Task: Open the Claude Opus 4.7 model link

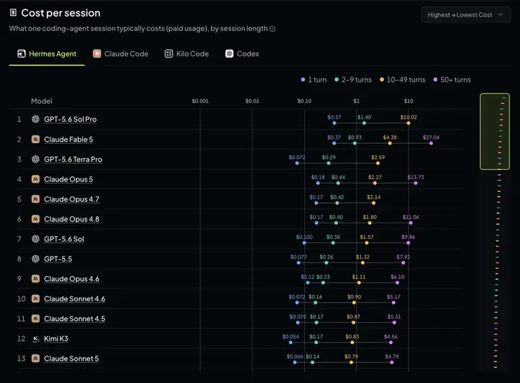Action: (x=71, y=199)
